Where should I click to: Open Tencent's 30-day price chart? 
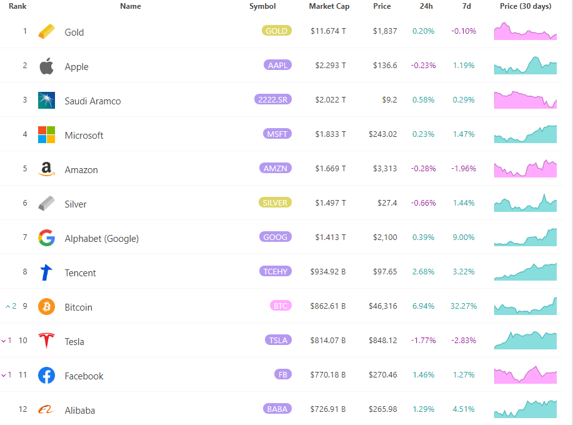point(526,271)
